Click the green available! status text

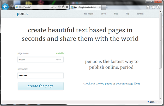tap(60, 53)
